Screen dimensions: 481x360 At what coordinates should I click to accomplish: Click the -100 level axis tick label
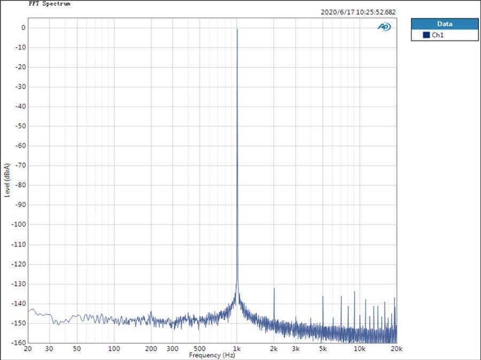20,225
